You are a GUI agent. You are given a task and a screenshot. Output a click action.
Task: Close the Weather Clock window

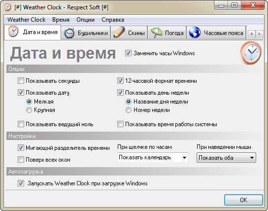[x=253, y=5]
